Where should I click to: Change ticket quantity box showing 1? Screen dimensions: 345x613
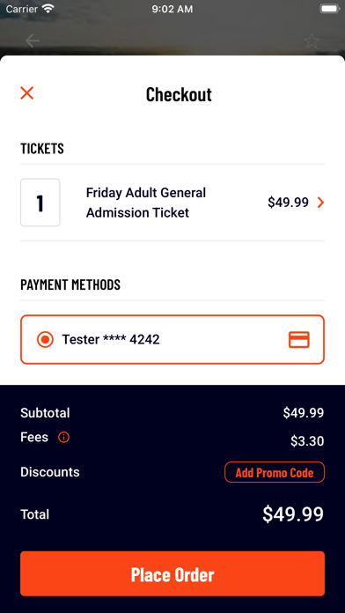coord(40,203)
